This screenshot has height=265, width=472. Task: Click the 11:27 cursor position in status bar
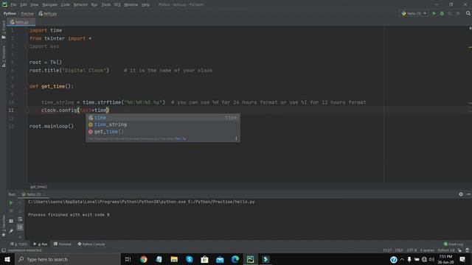[x=387, y=250]
